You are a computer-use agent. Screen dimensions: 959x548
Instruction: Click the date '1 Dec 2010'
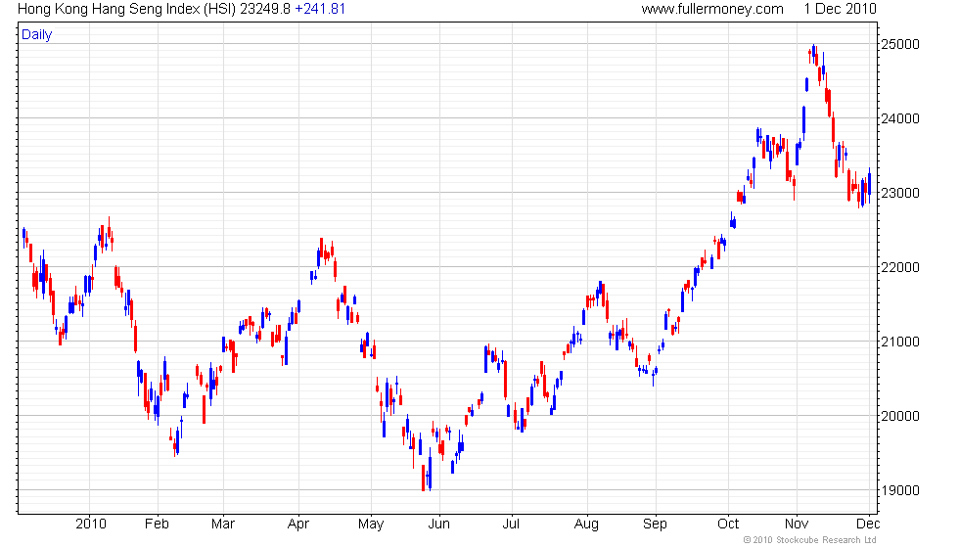pos(840,9)
